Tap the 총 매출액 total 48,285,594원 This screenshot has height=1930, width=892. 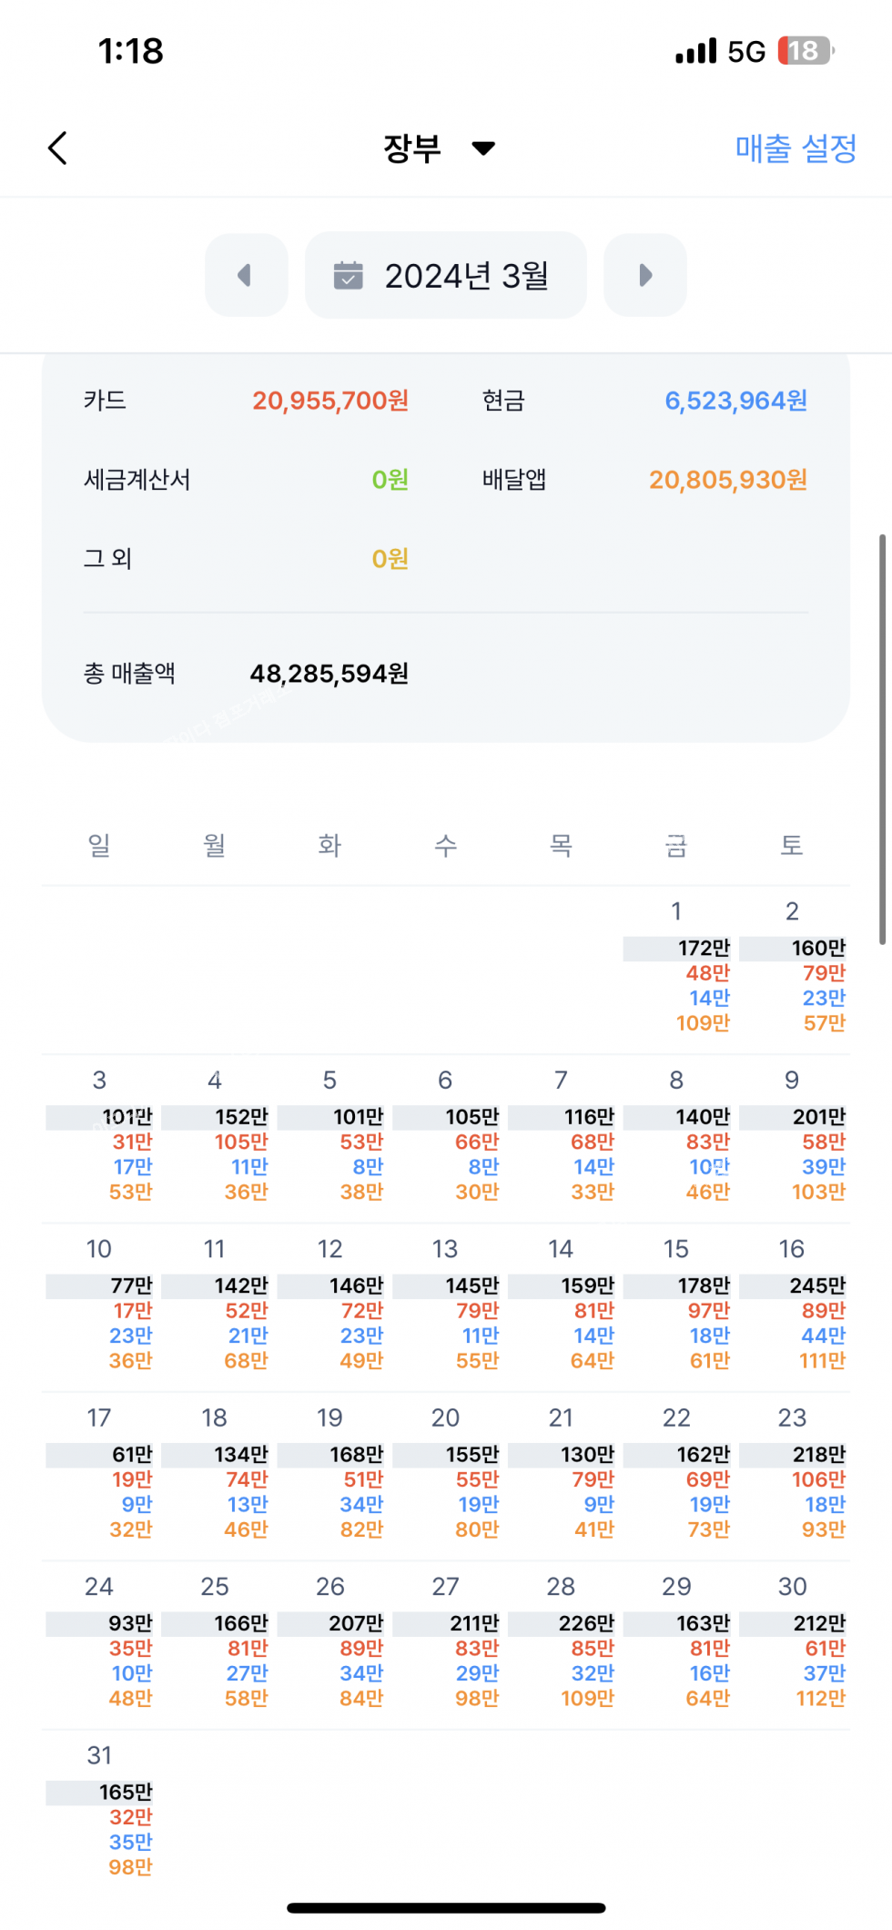point(329,674)
